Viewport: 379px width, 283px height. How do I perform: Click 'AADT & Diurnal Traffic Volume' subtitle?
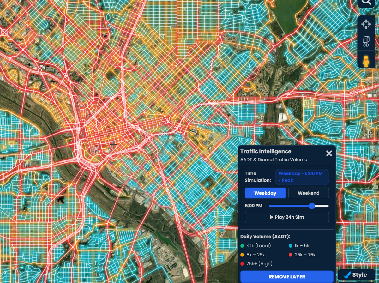274,160
